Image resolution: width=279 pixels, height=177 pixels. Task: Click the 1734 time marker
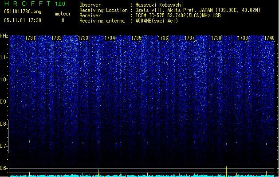coord(110,38)
